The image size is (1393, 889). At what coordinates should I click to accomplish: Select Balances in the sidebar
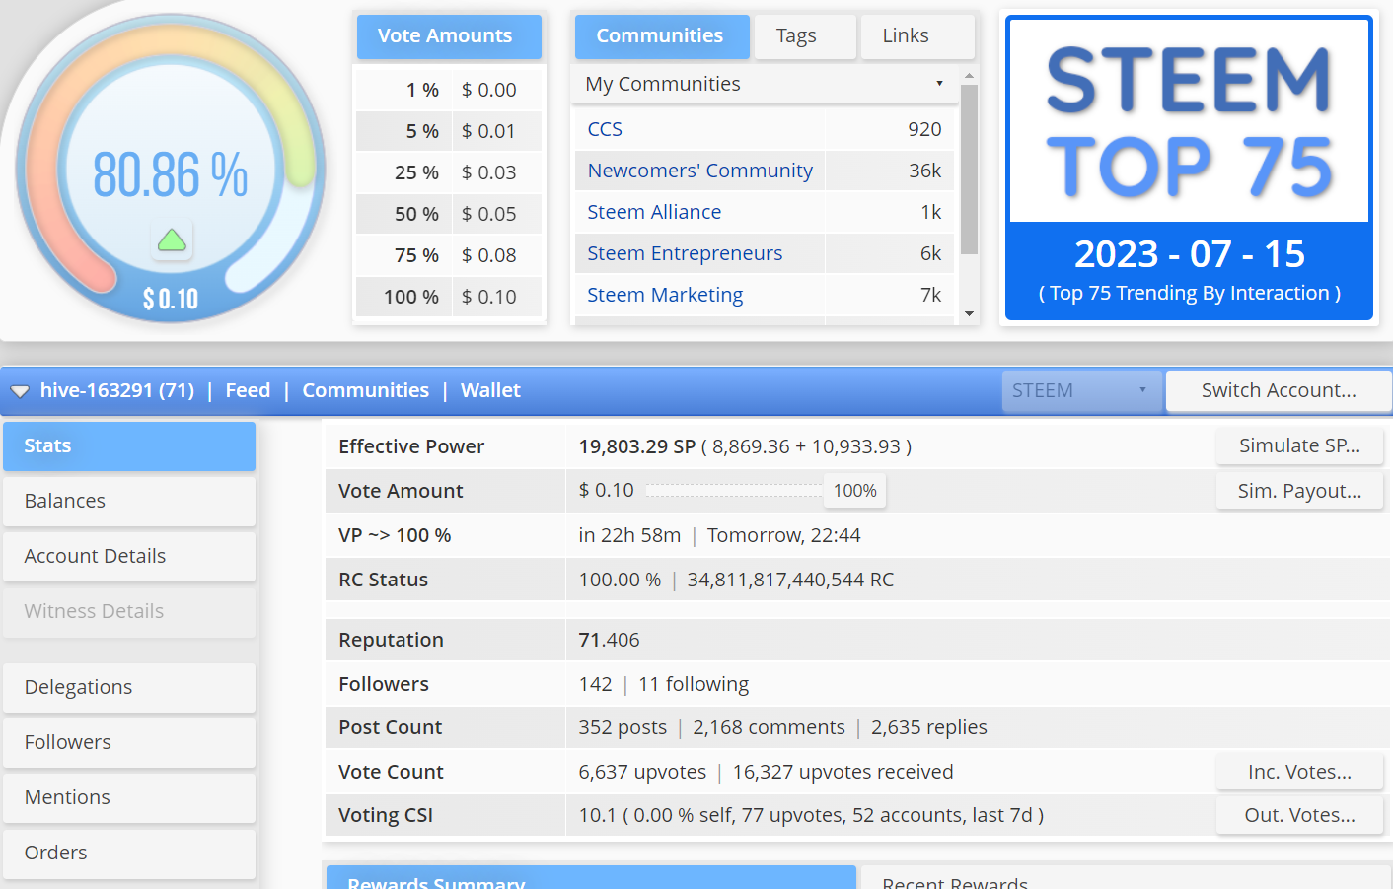(x=64, y=501)
